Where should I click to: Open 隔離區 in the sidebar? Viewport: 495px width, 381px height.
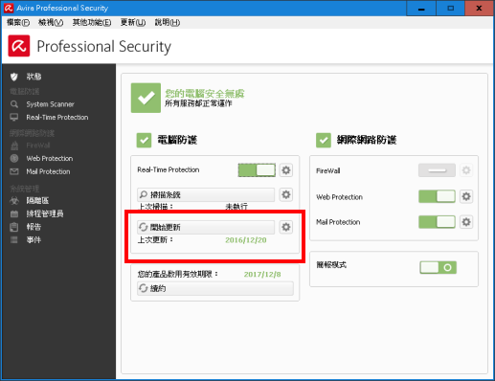tap(37, 201)
